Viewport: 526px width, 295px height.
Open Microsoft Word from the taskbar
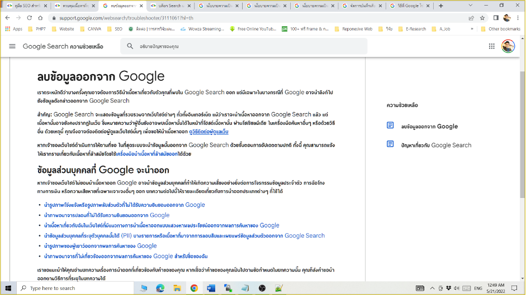211,288
